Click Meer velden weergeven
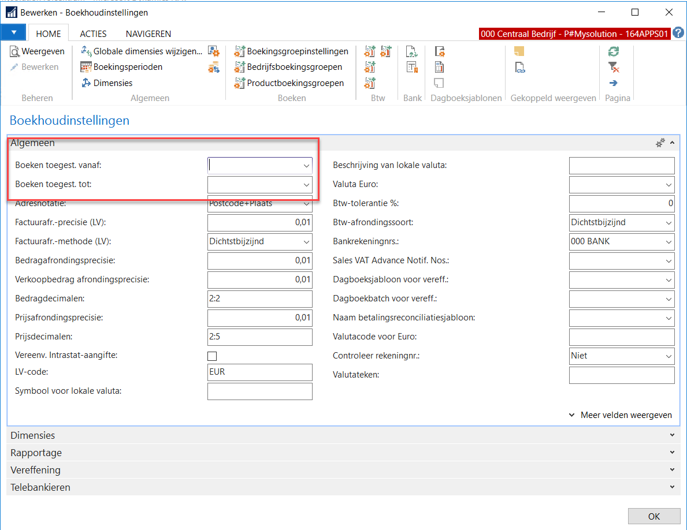 click(x=621, y=415)
